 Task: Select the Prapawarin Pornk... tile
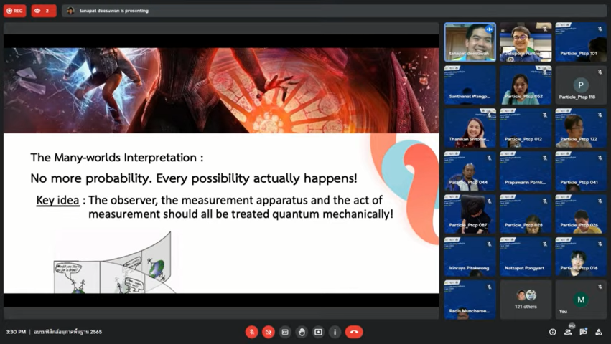pos(526,171)
